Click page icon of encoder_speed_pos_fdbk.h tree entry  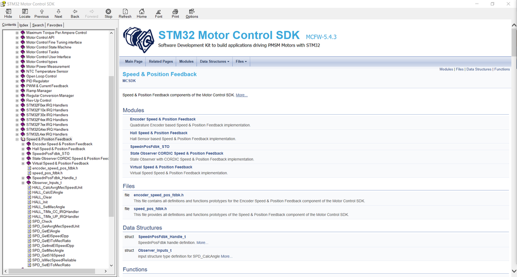pos(29,168)
